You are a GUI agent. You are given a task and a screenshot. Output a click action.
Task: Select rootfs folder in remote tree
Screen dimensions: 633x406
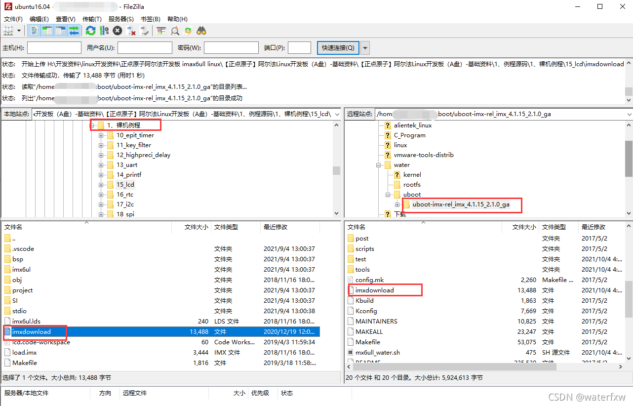pyautogui.click(x=412, y=185)
